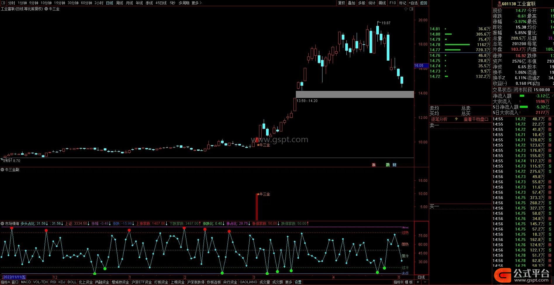Click the 牛三金 signal bar in the sub-chart
This screenshot has width=554, height=285.
coord(257,207)
